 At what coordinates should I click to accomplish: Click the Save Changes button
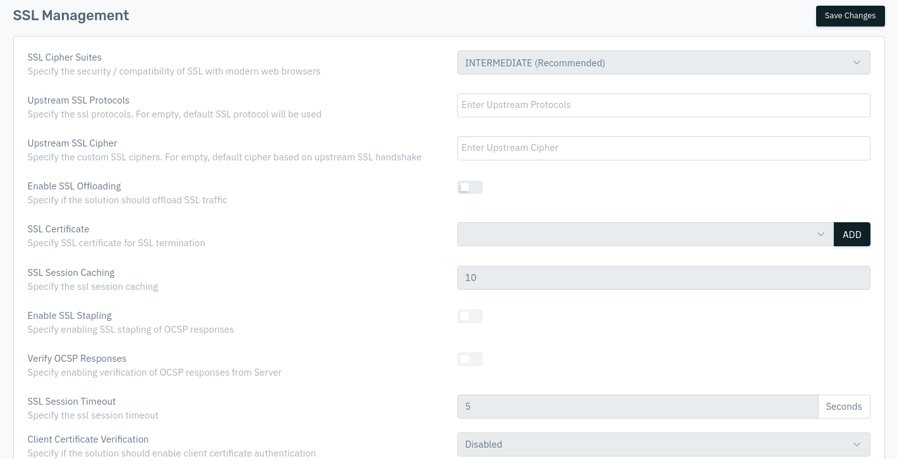(x=850, y=16)
